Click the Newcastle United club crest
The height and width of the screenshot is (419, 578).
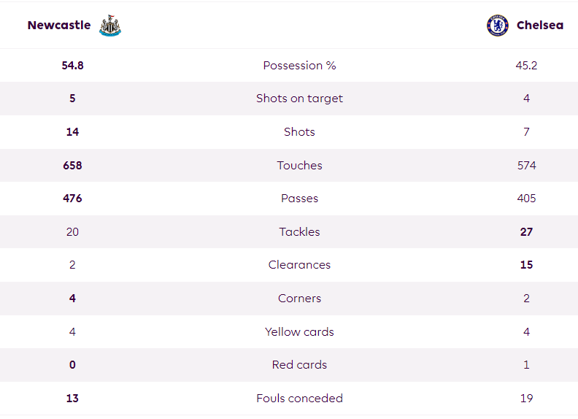click(110, 26)
